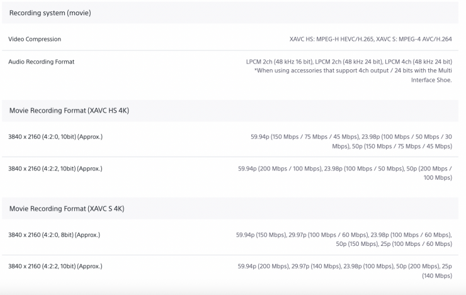Click the 29.97p (140 Mbps) value
Image resolution: width=466 pixels, height=295 pixels.
[318, 266]
